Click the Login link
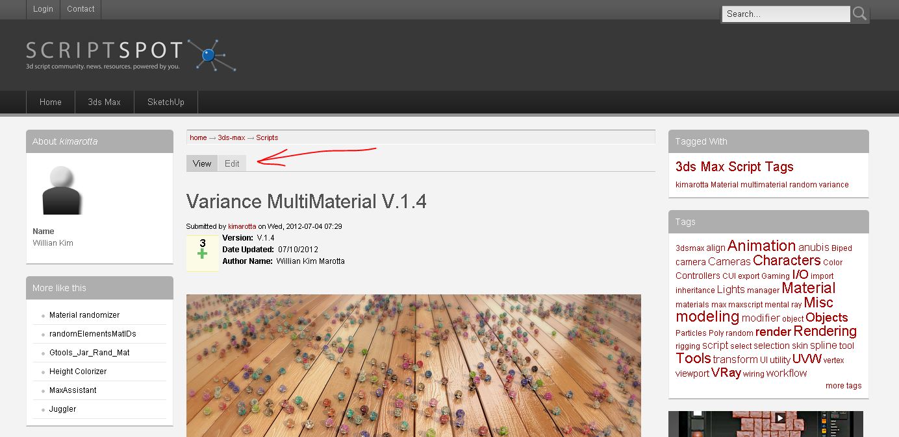Viewport: 899px width, 437px height. (43, 9)
